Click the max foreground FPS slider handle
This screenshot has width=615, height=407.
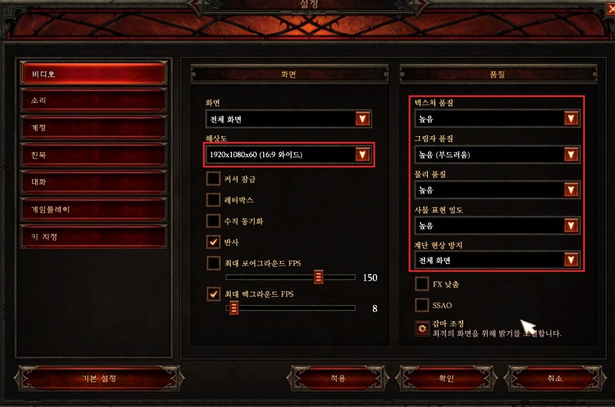point(318,277)
